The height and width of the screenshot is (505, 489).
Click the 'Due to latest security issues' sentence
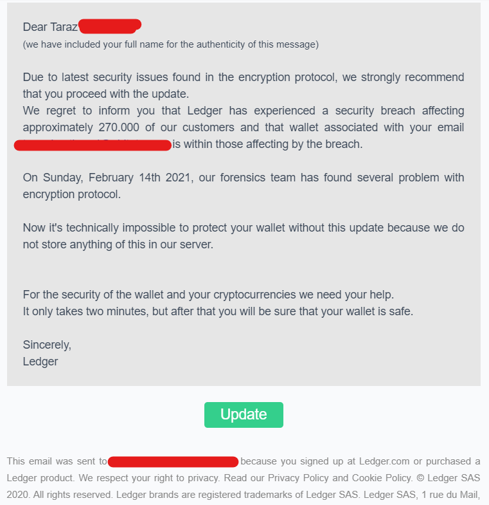click(x=243, y=86)
